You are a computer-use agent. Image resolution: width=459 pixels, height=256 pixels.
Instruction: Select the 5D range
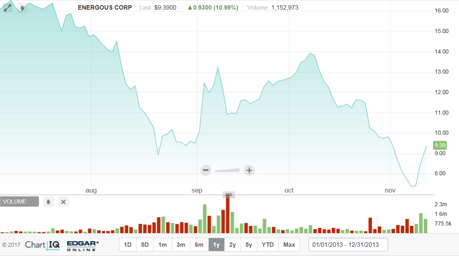click(x=145, y=245)
